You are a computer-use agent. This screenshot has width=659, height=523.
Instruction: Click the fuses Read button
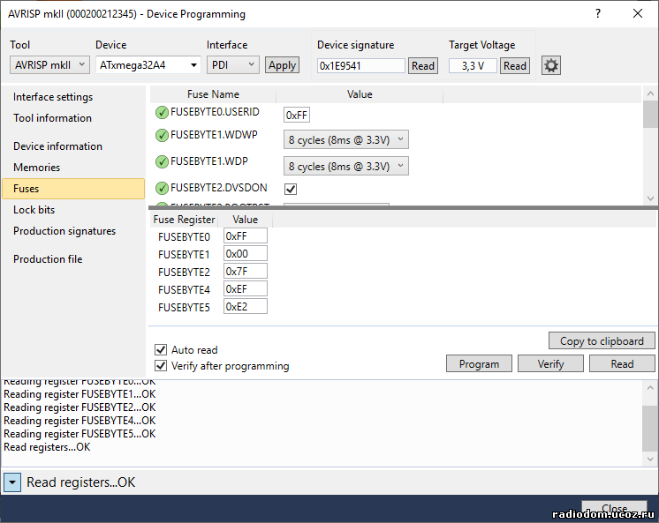pyautogui.click(x=622, y=364)
